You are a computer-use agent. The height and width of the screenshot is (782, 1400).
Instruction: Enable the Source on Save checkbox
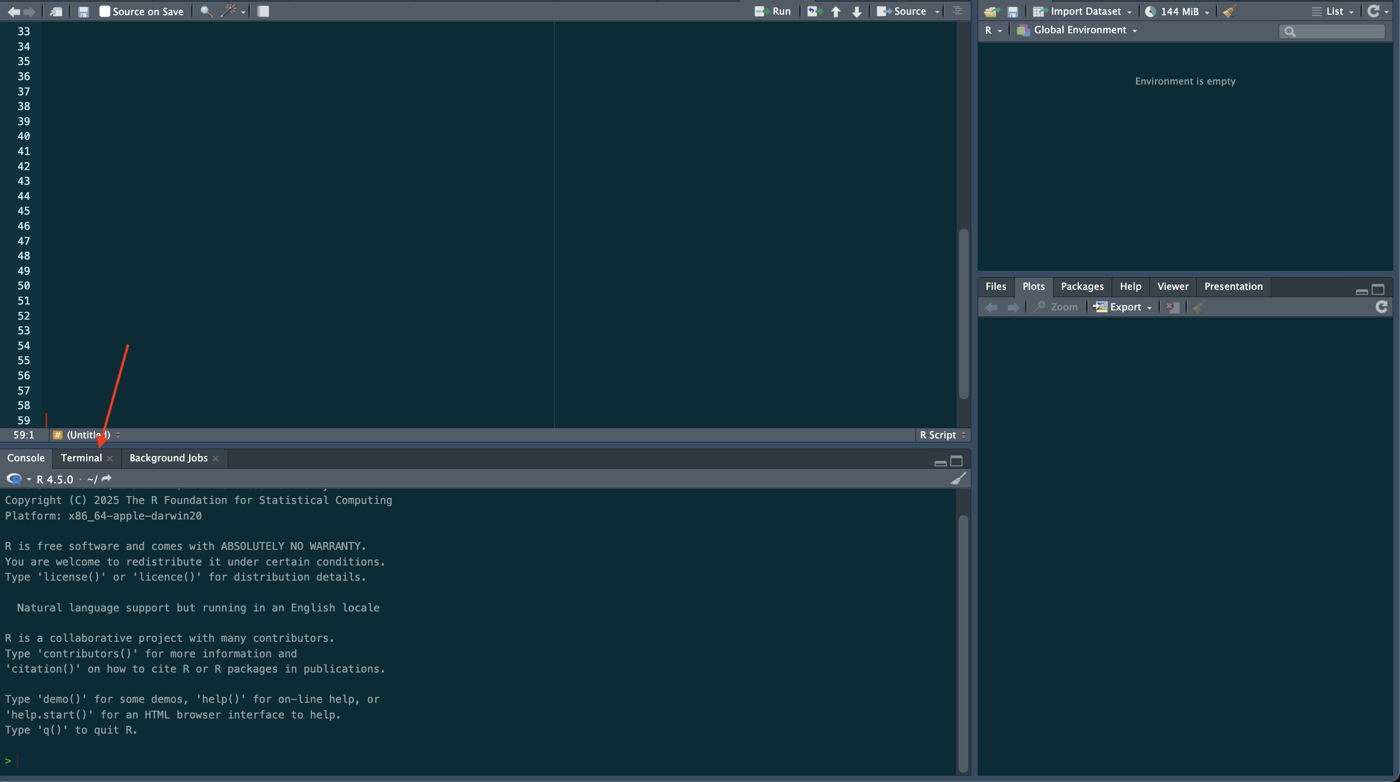point(105,11)
